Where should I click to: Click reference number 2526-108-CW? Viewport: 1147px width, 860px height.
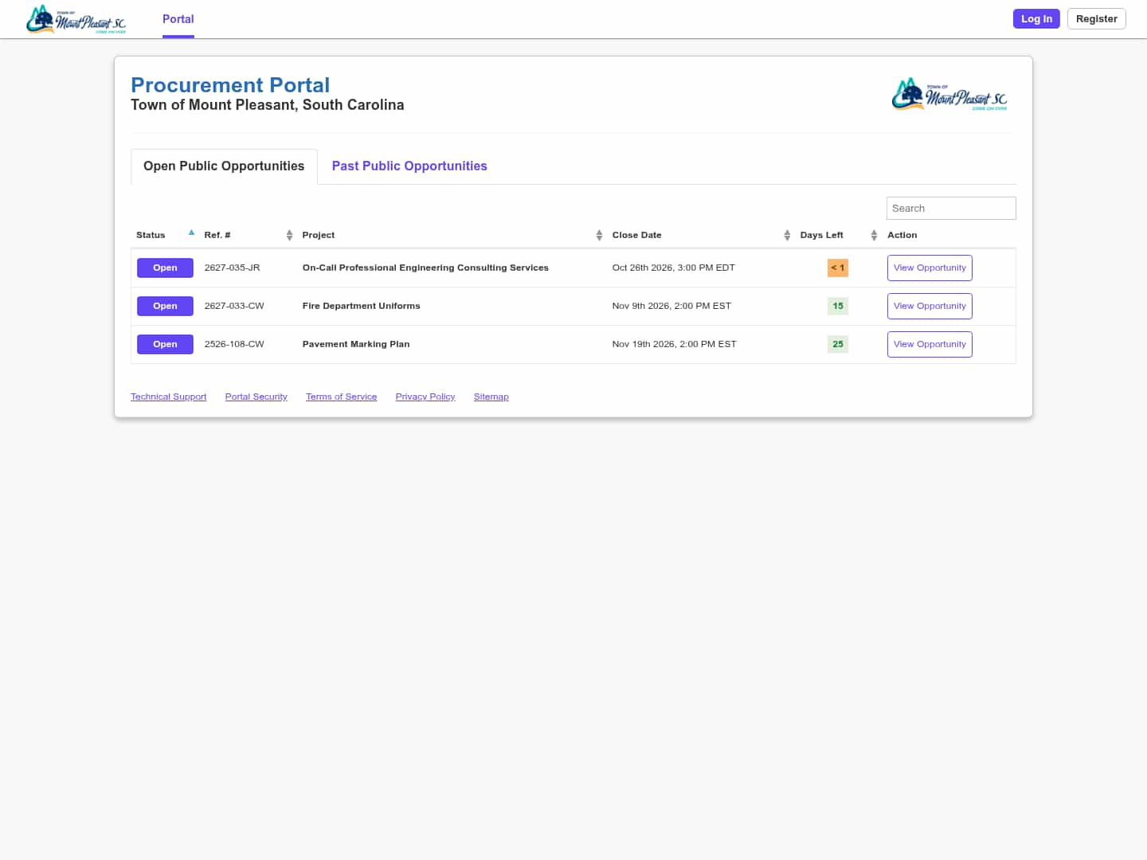pos(234,345)
